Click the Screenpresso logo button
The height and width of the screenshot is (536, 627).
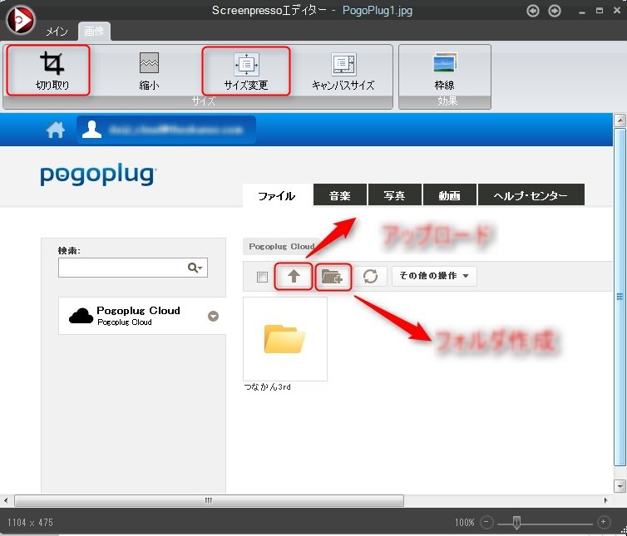coord(20,19)
